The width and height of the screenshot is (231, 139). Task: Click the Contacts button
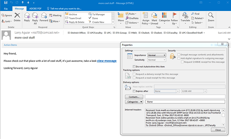click(134, 97)
